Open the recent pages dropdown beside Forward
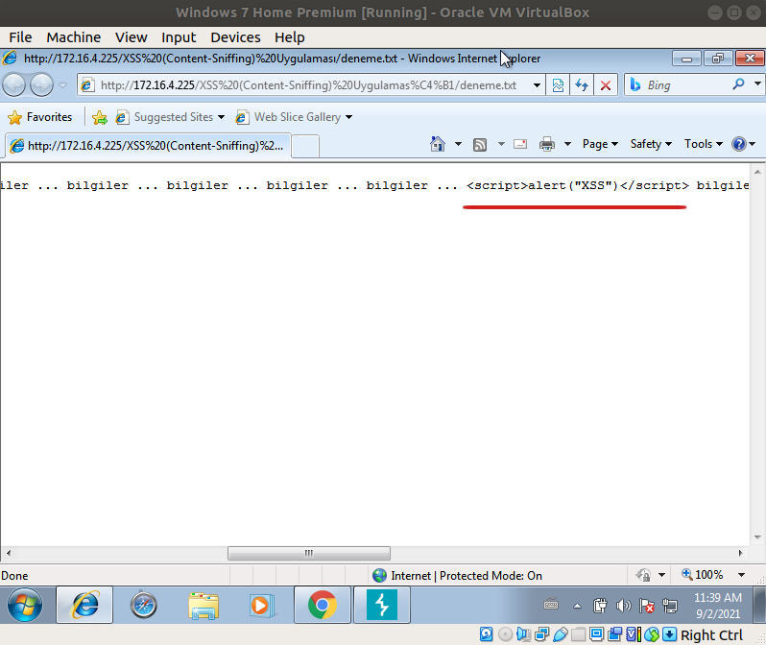The height and width of the screenshot is (645, 766). click(x=63, y=85)
